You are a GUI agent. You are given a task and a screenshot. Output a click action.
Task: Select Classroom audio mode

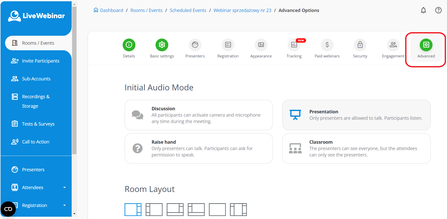pyautogui.click(x=356, y=148)
